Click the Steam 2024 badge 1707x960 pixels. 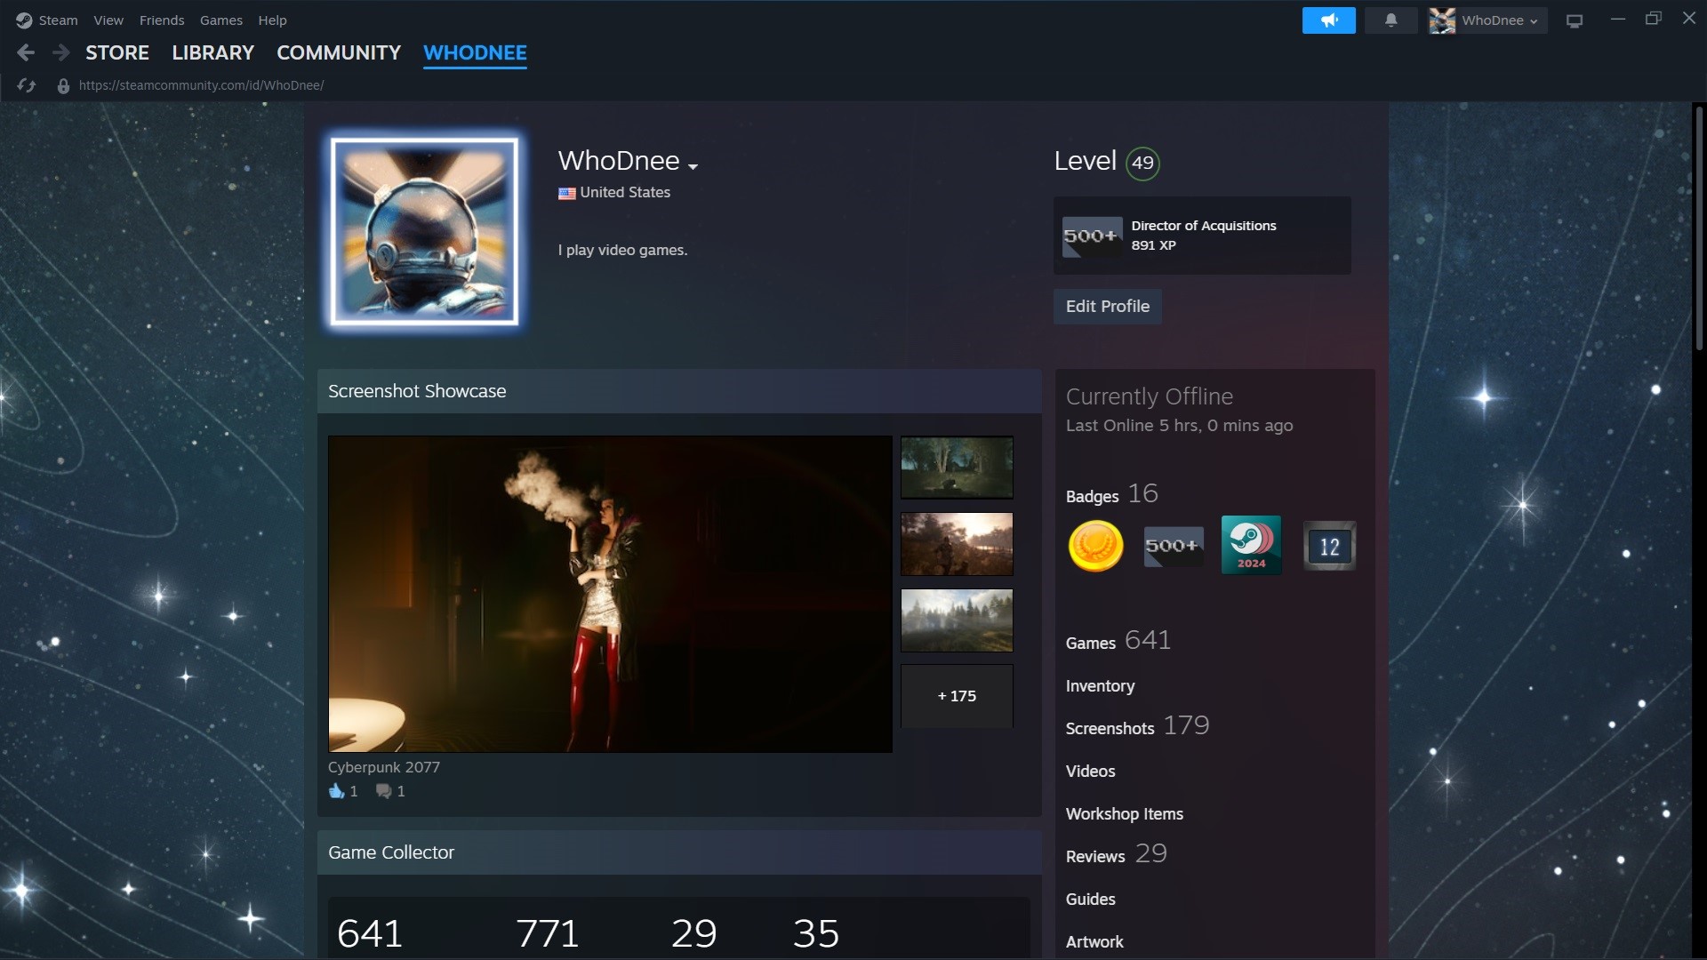click(x=1251, y=544)
